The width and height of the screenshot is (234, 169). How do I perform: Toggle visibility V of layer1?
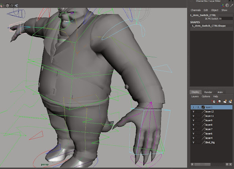click(193, 107)
